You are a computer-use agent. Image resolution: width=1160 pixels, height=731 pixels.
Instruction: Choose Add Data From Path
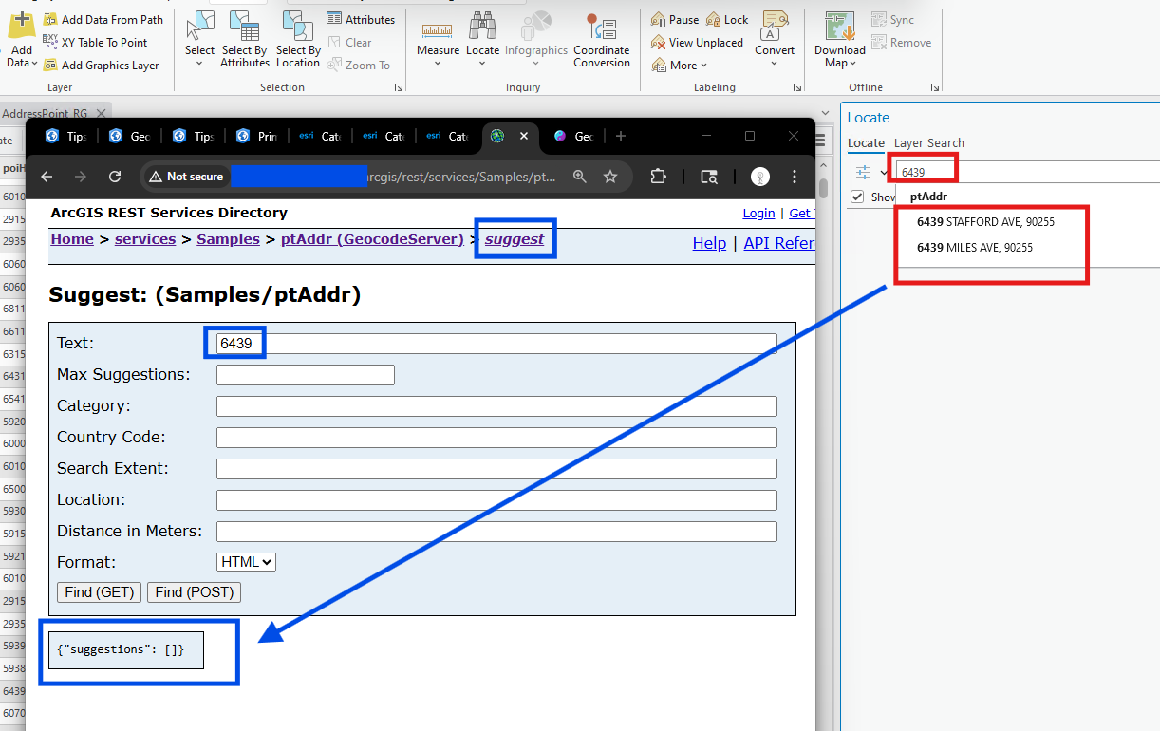103,20
